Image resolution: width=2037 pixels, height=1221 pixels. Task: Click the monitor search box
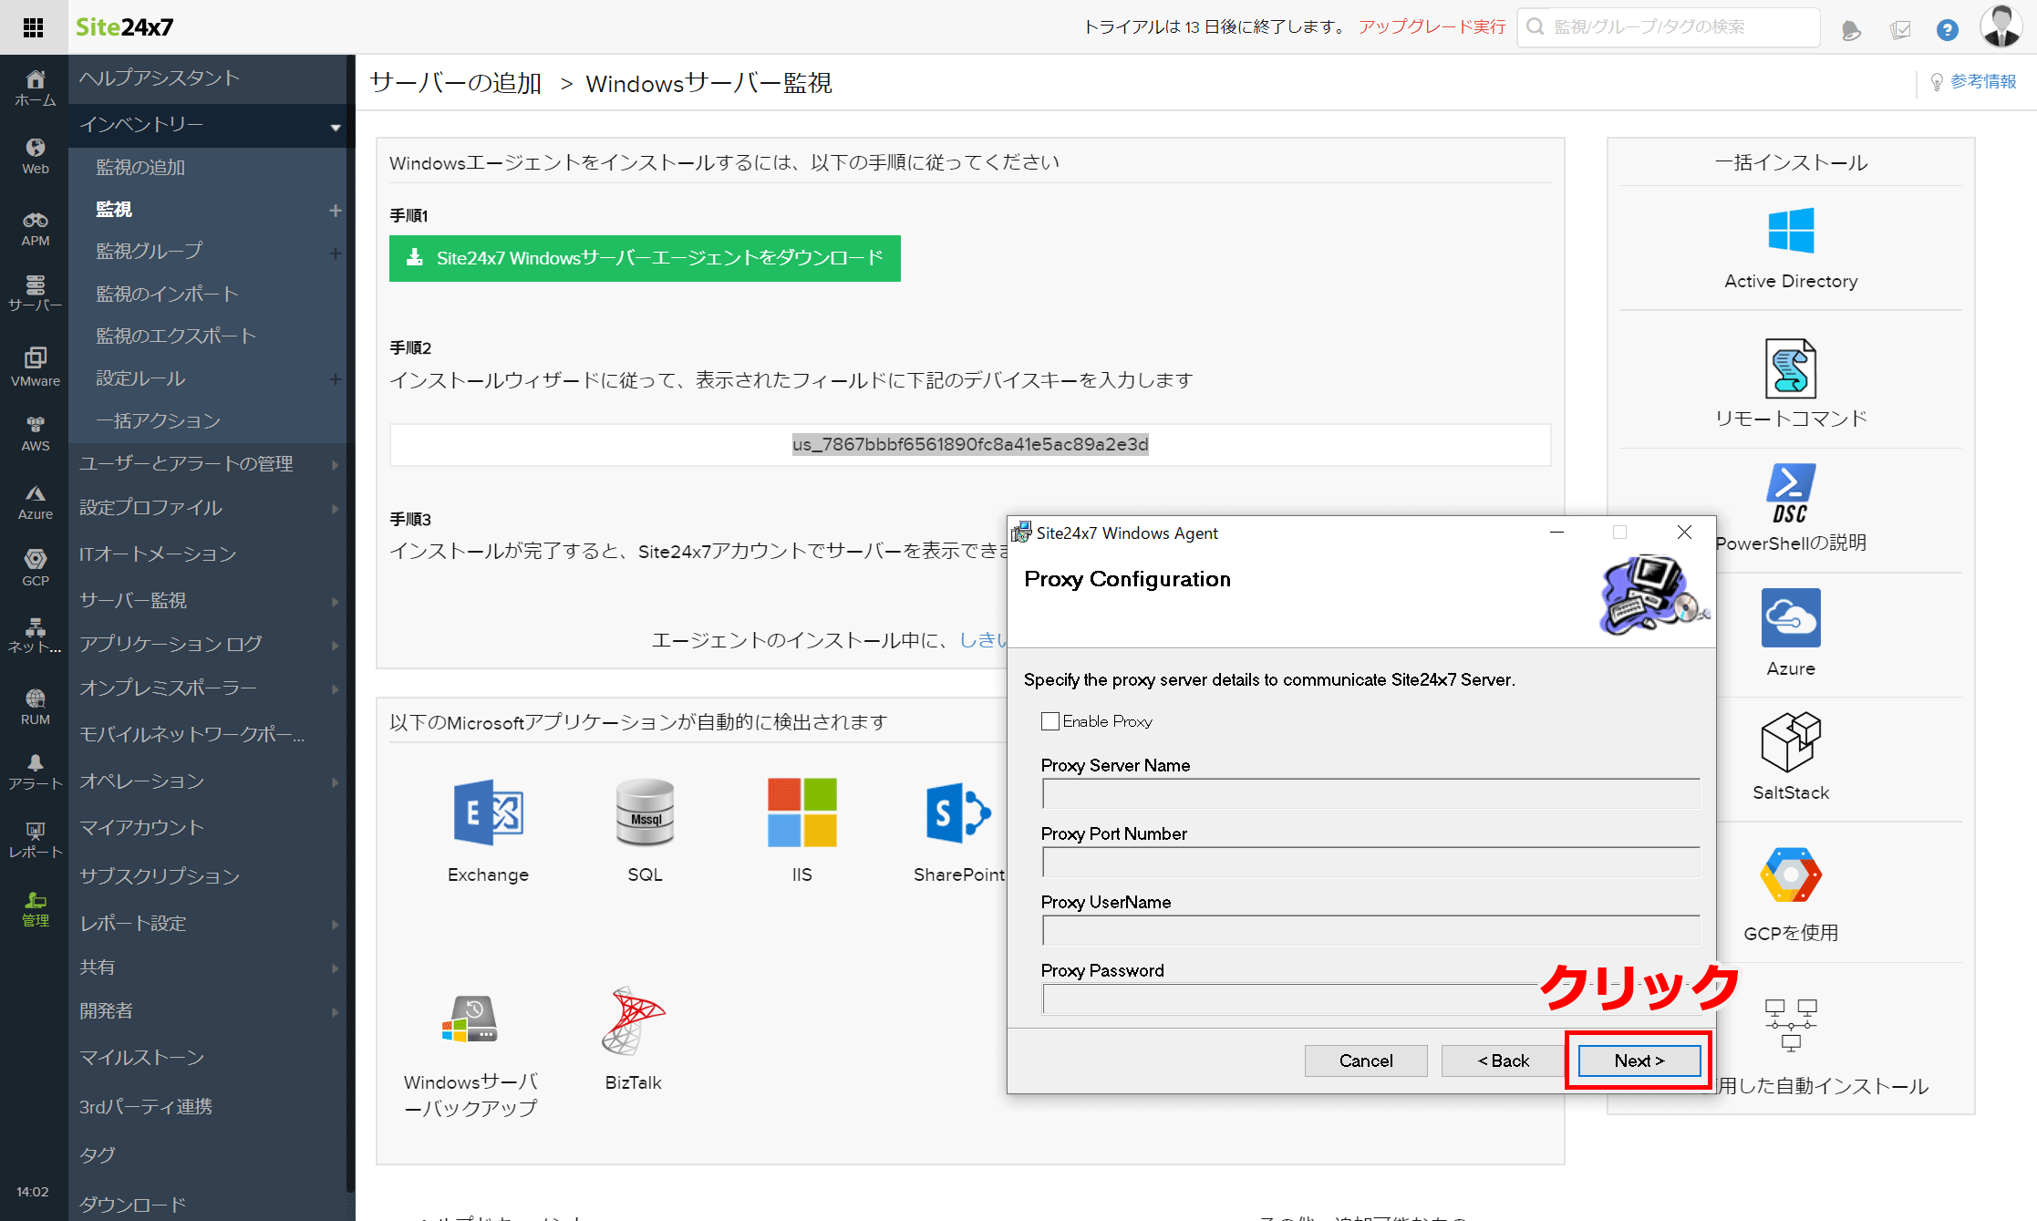click(1669, 27)
